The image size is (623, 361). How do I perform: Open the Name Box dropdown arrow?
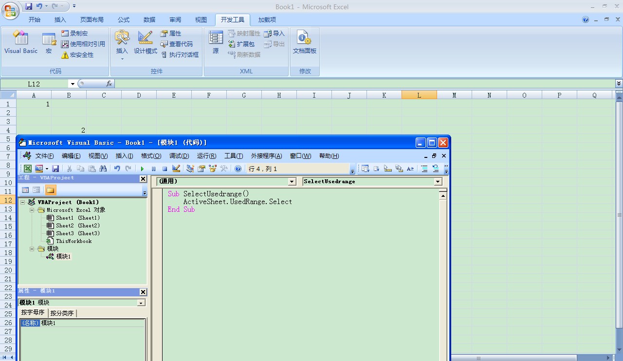[73, 84]
